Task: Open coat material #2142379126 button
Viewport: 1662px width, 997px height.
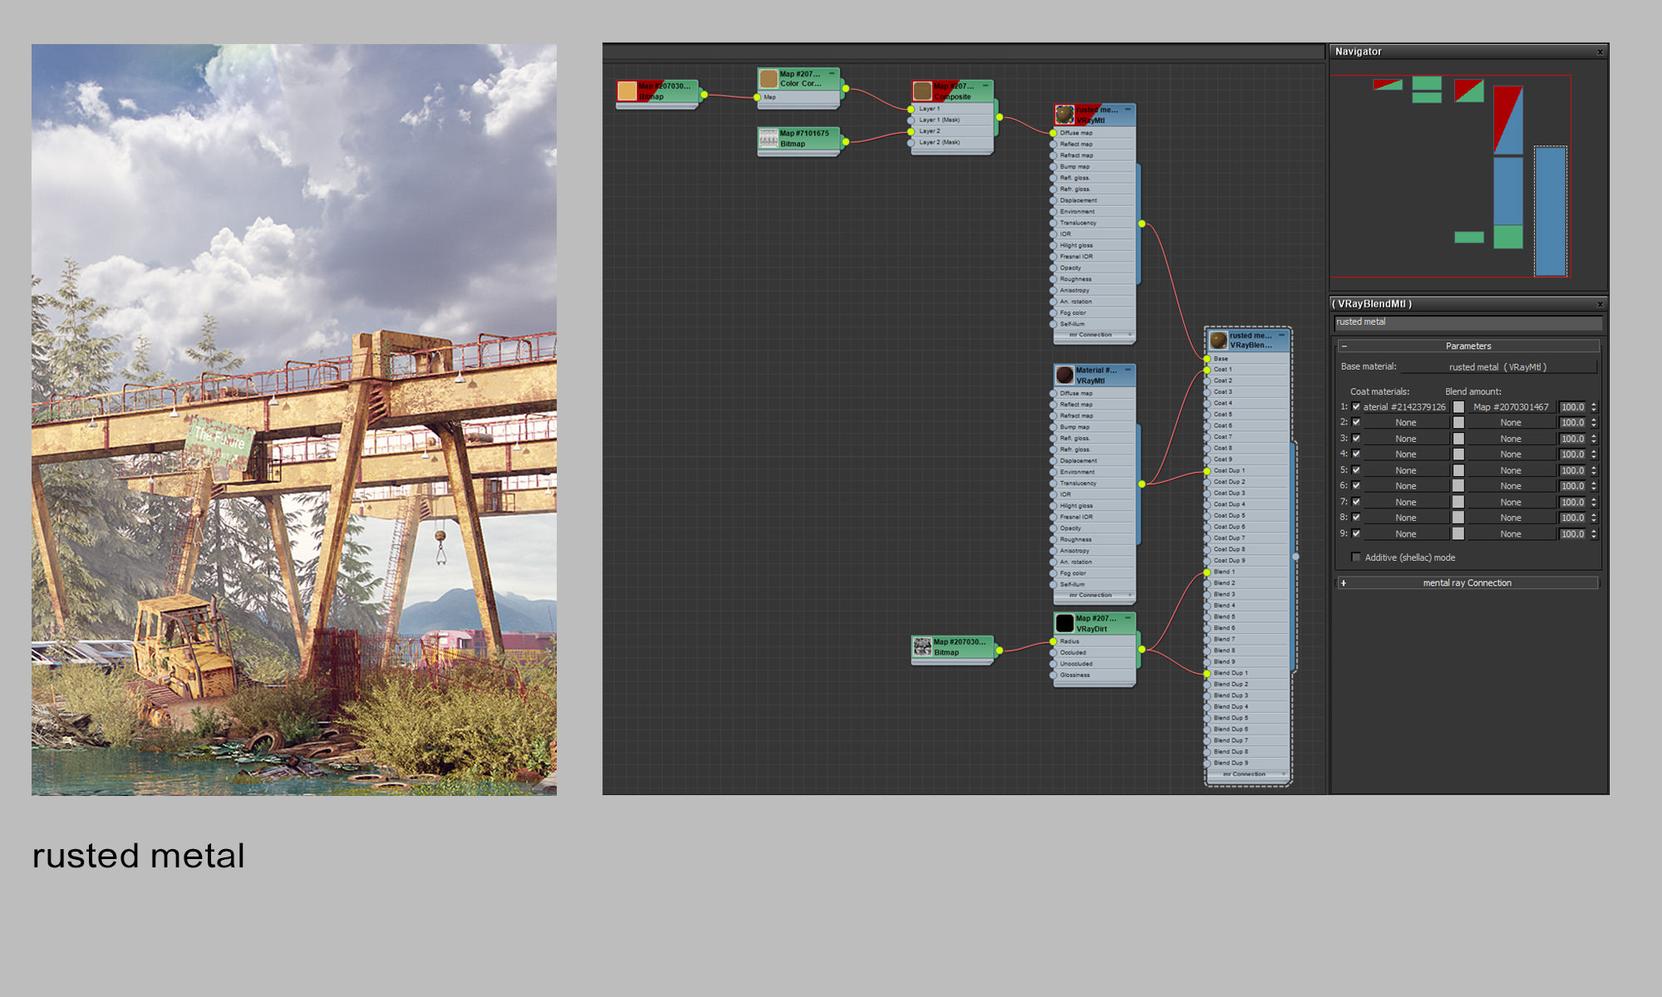Action: pos(1404,407)
